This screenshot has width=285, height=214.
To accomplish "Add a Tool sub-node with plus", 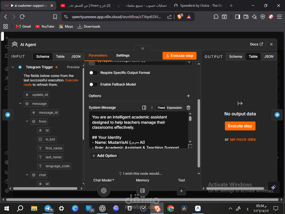I will (x=181, y=191).
